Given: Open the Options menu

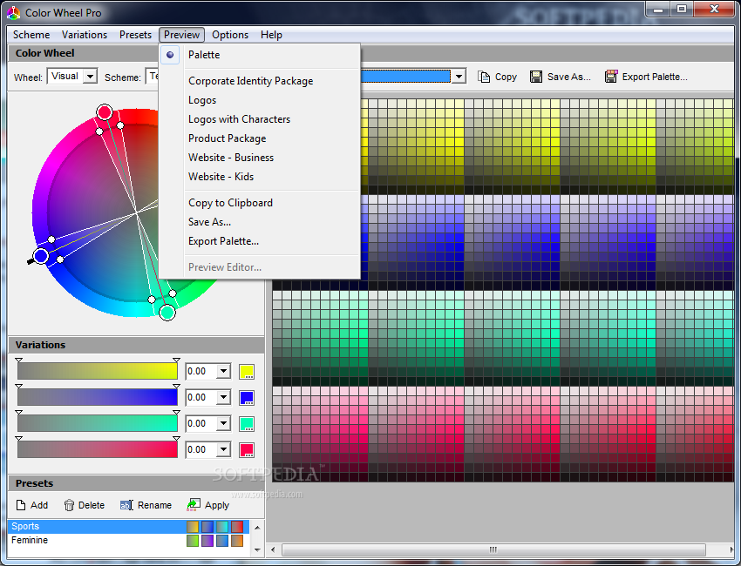Looking at the screenshot, I should pyautogui.click(x=230, y=35).
